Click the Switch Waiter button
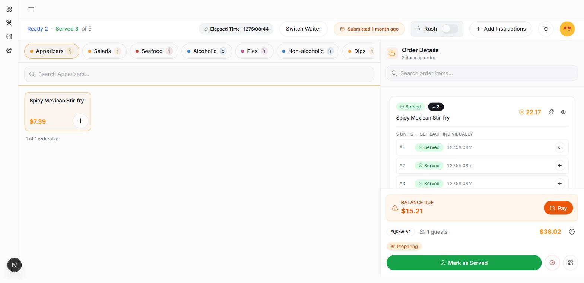584x283 pixels. coord(304,29)
